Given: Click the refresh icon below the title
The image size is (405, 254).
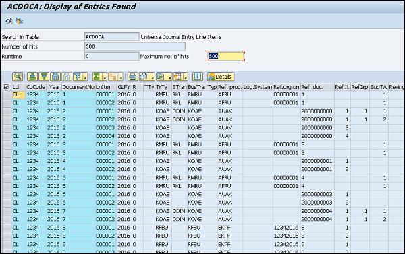Looking at the screenshot, I should click(x=9, y=21).
